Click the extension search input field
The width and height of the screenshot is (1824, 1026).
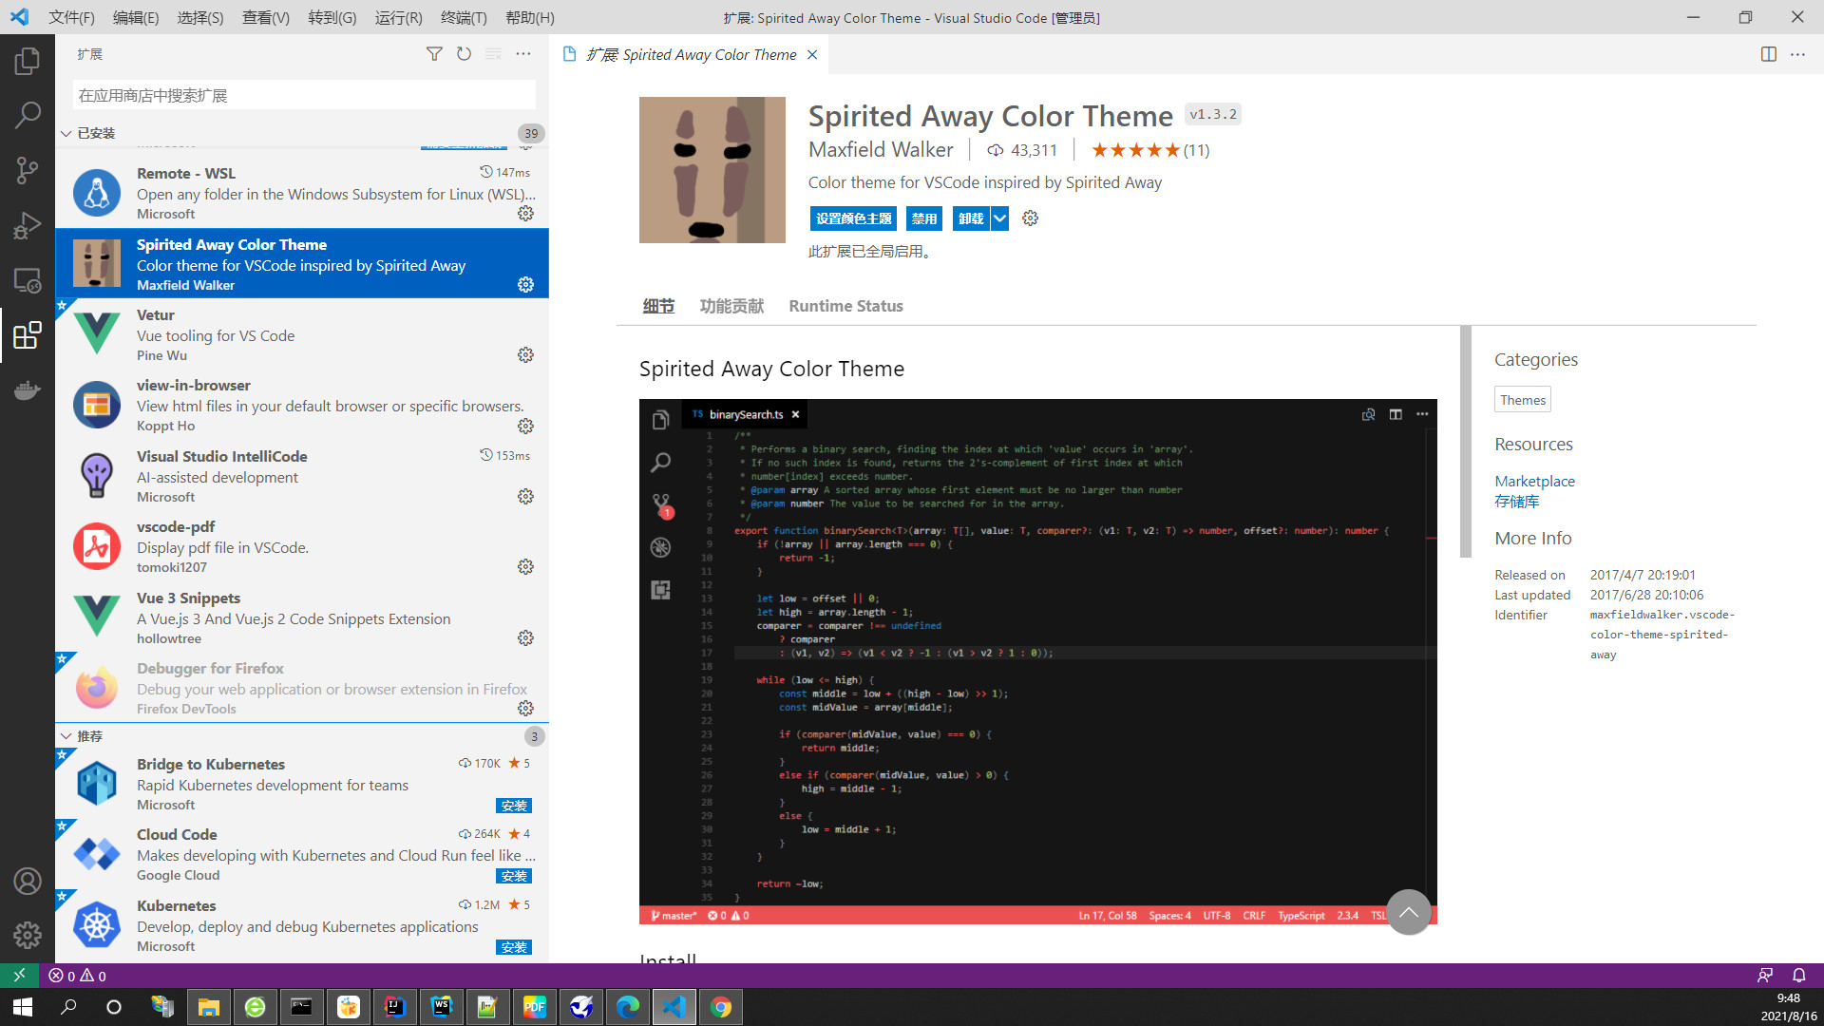click(304, 95)
